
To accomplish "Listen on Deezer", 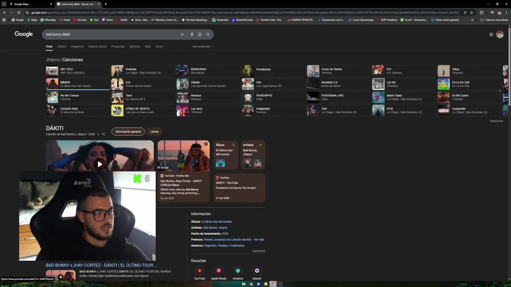I will point(257,271).
